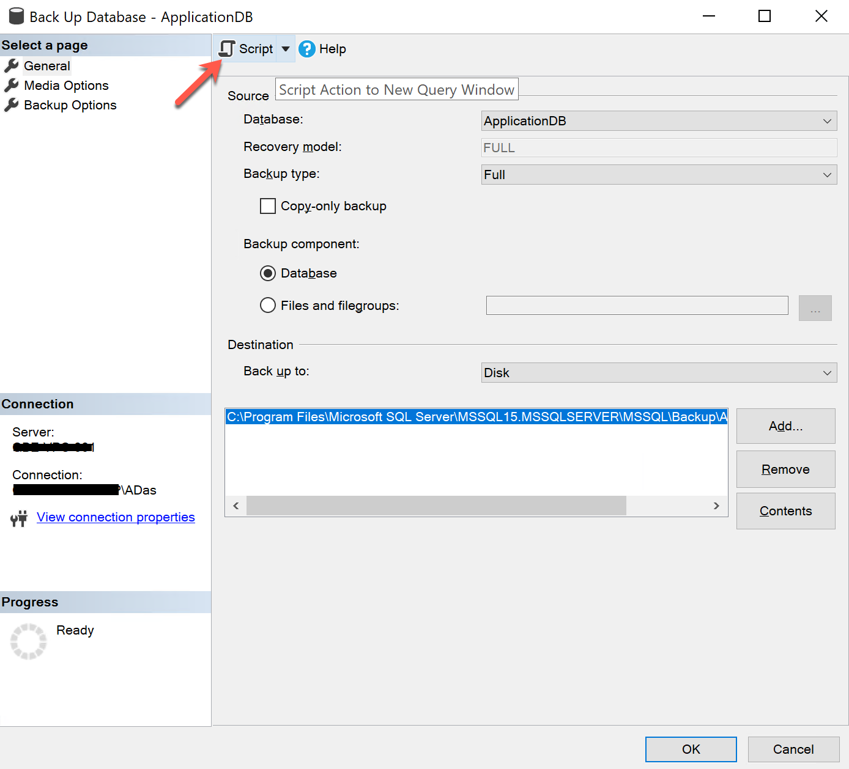Select the General page
Viewport: 849px width, 769px height.
tap(46, 65)
